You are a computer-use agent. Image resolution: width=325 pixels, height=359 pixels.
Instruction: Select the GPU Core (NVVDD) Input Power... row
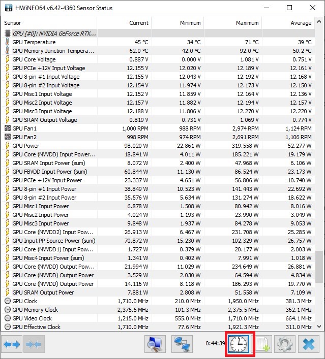coord(158,154)
